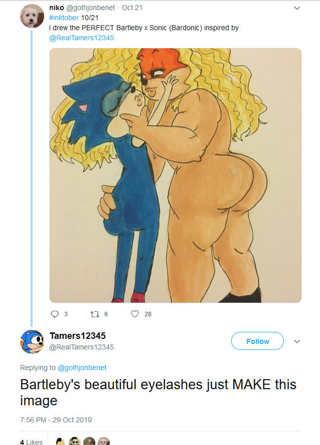Screen dimensions: 320x445
Task: Click Tamers12345's Sonic profile avatar
Action: coord(32,341)
